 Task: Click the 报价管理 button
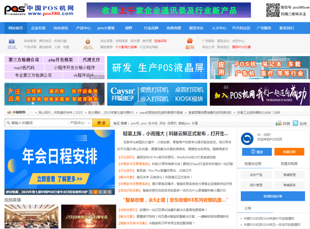256,185
